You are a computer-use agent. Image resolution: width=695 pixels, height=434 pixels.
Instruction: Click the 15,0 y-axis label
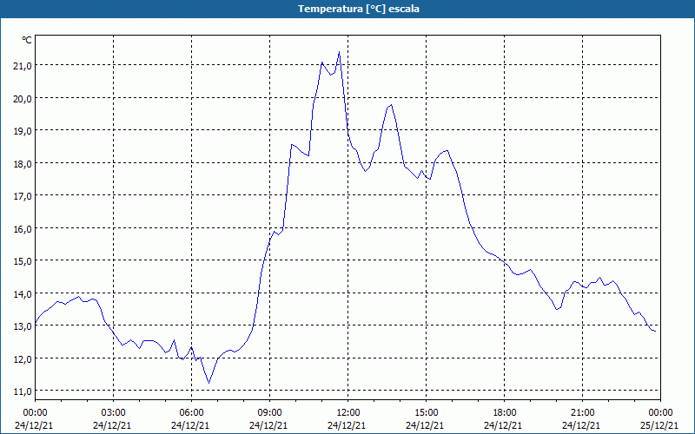coord(23,261)
